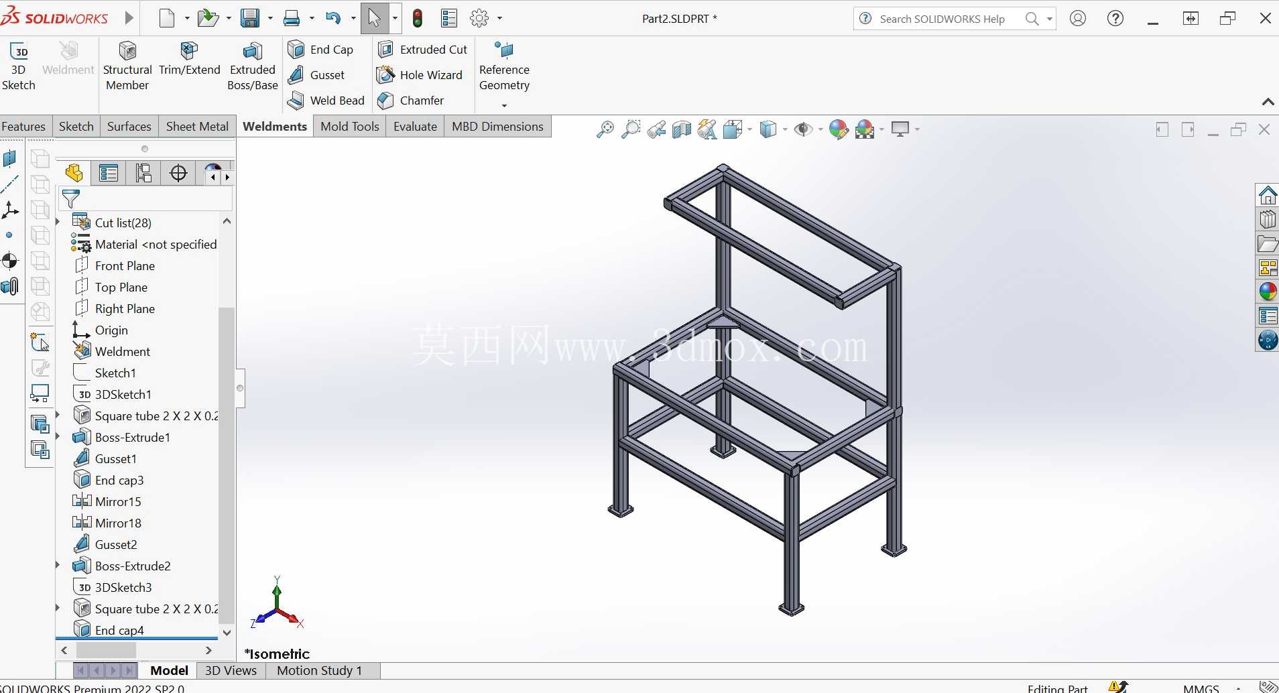Save the current part
Image resolution: width=1279 pixels, height=693 pixels.
[x=250, y=18]
